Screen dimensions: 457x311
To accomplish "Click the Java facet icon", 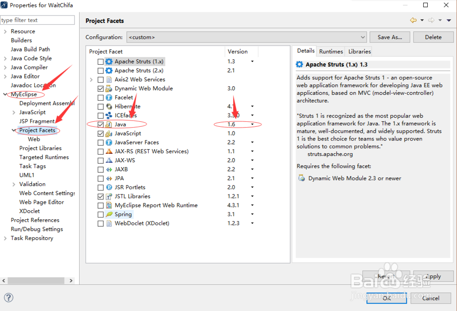I will [109, 124].
